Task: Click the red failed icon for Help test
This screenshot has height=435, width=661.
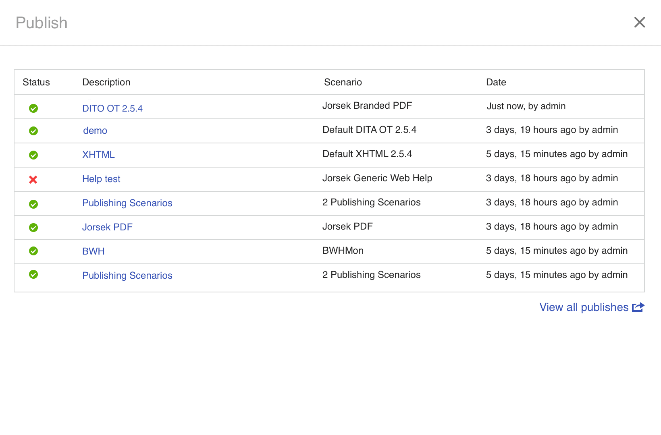Action: [33, 180]
